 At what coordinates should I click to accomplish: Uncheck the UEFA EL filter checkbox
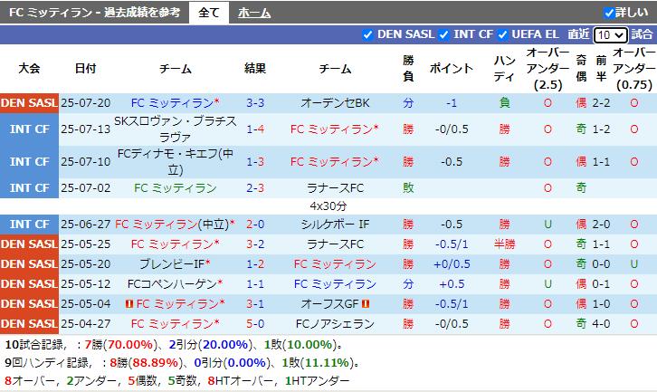pyautogui.click(x=502, y=34)
